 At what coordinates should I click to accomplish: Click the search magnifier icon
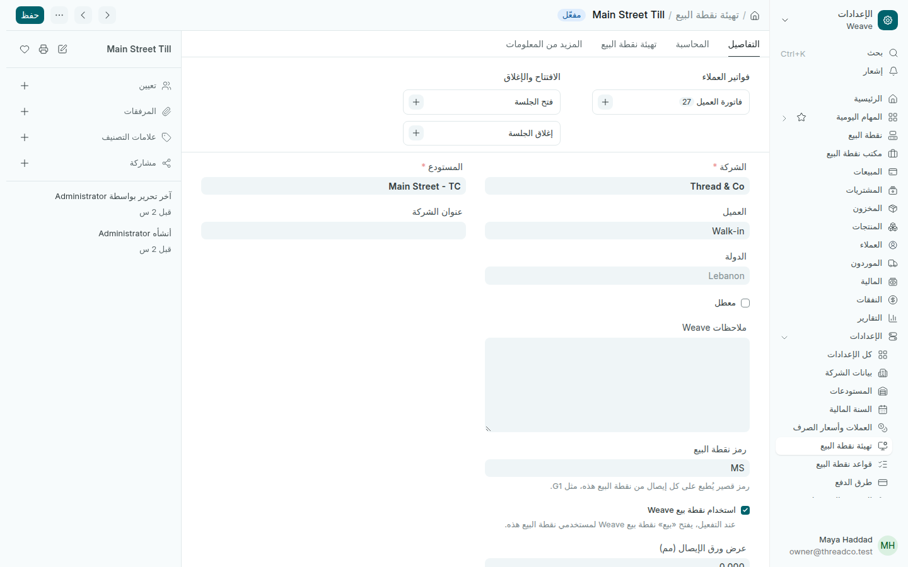[893, 53]
